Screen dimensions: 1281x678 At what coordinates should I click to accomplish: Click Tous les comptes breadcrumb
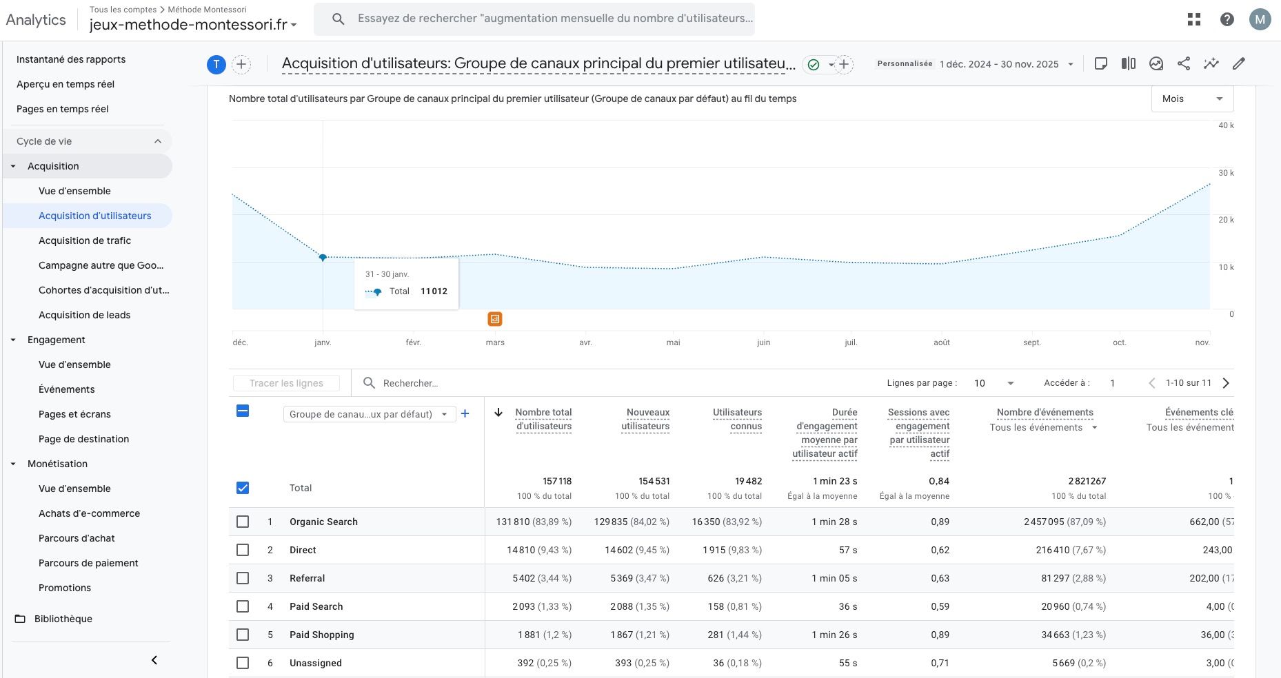[123, 10]
